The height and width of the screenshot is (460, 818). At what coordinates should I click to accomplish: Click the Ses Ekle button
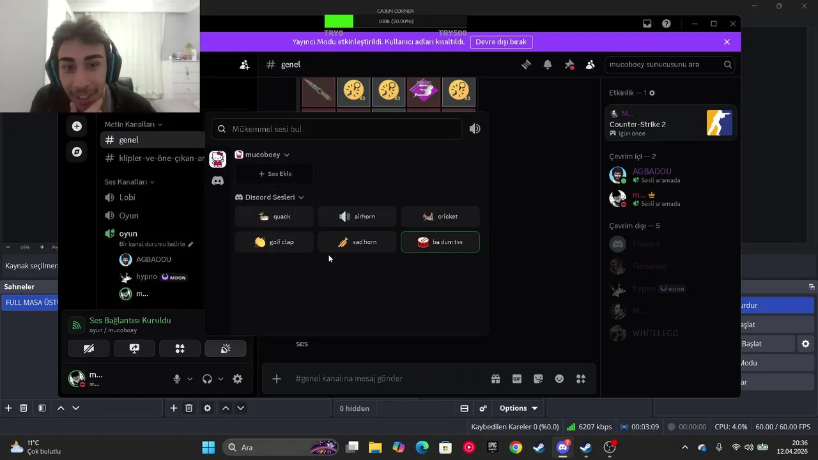274,174
